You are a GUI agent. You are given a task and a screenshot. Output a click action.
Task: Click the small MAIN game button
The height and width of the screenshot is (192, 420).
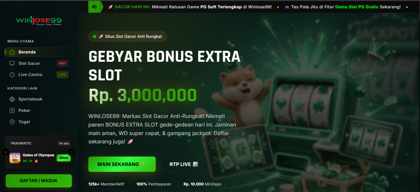point(64,158)
